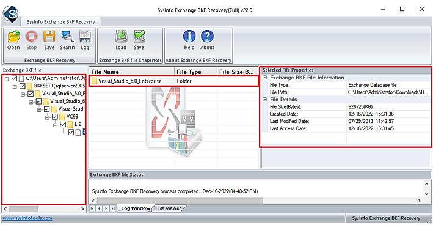Click status log scroll right arrow
Screen dimensions: 433x225
pos(420,201)
